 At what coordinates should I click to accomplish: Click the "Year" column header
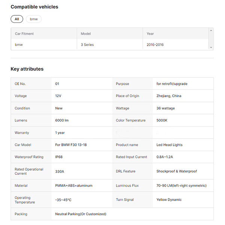coord(150,34)
